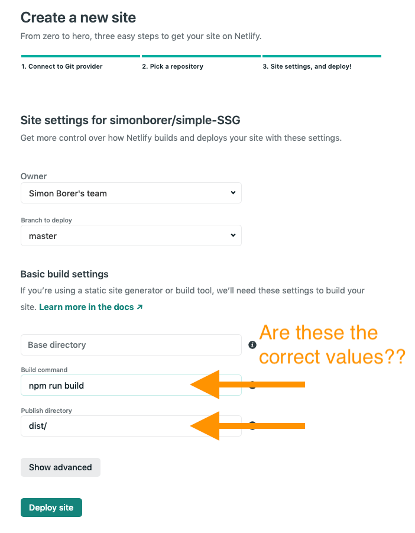
Task: Select step 3 Site settings, and deploy!
Action: [x=307, y=66]
